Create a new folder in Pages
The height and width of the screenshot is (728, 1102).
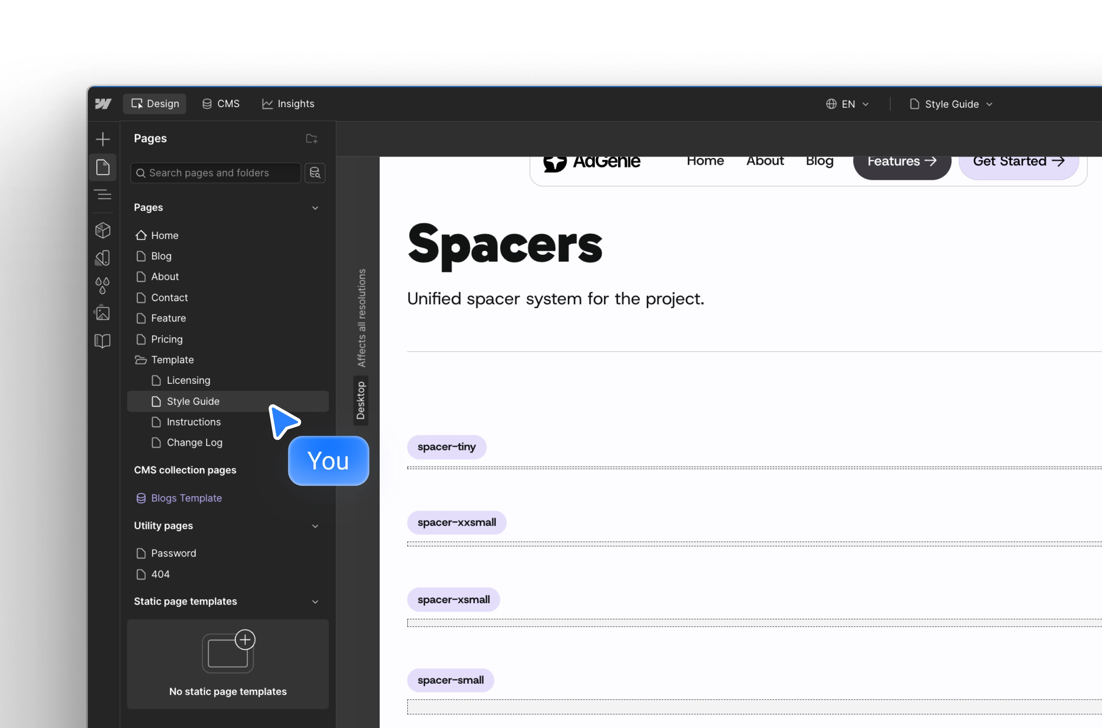312,139
